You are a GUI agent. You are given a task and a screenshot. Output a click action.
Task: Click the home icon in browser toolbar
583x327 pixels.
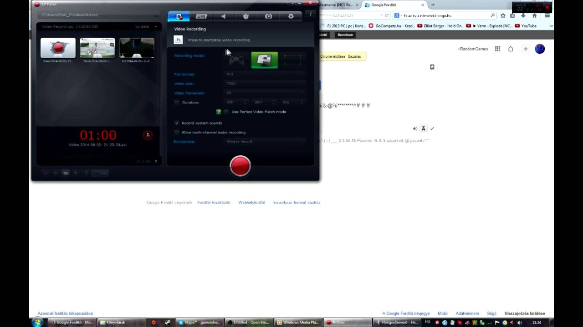coord(534,15)
